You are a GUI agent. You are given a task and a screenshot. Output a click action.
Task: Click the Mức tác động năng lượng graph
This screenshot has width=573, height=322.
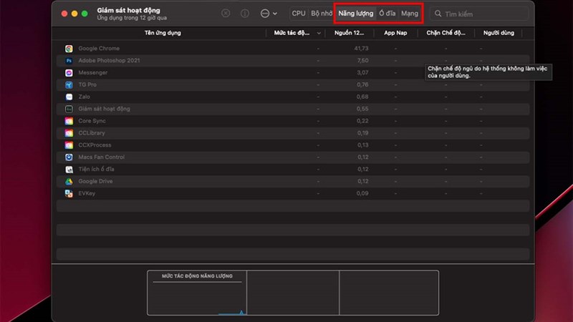pos(197,293)
